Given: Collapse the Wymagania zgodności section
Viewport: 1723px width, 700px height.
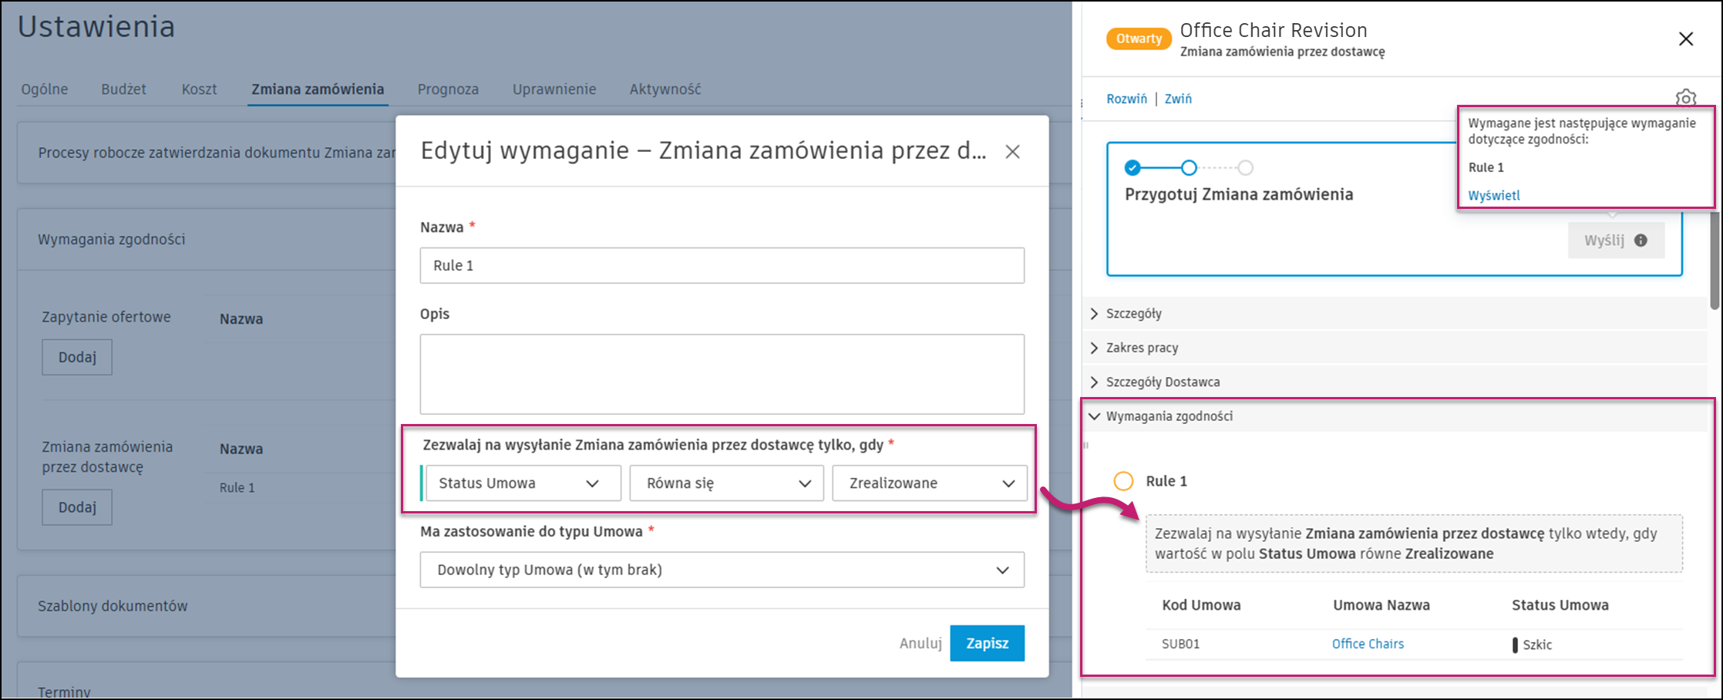Looking at the screenshot, I should pyautogui.click(x=1169, y=416).
